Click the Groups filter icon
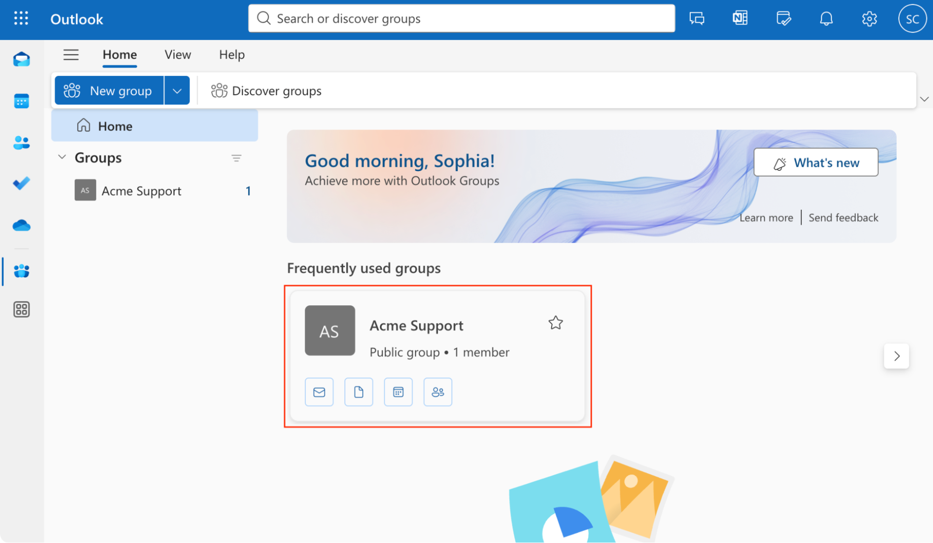The image size is (933, 543). point(237,158)
